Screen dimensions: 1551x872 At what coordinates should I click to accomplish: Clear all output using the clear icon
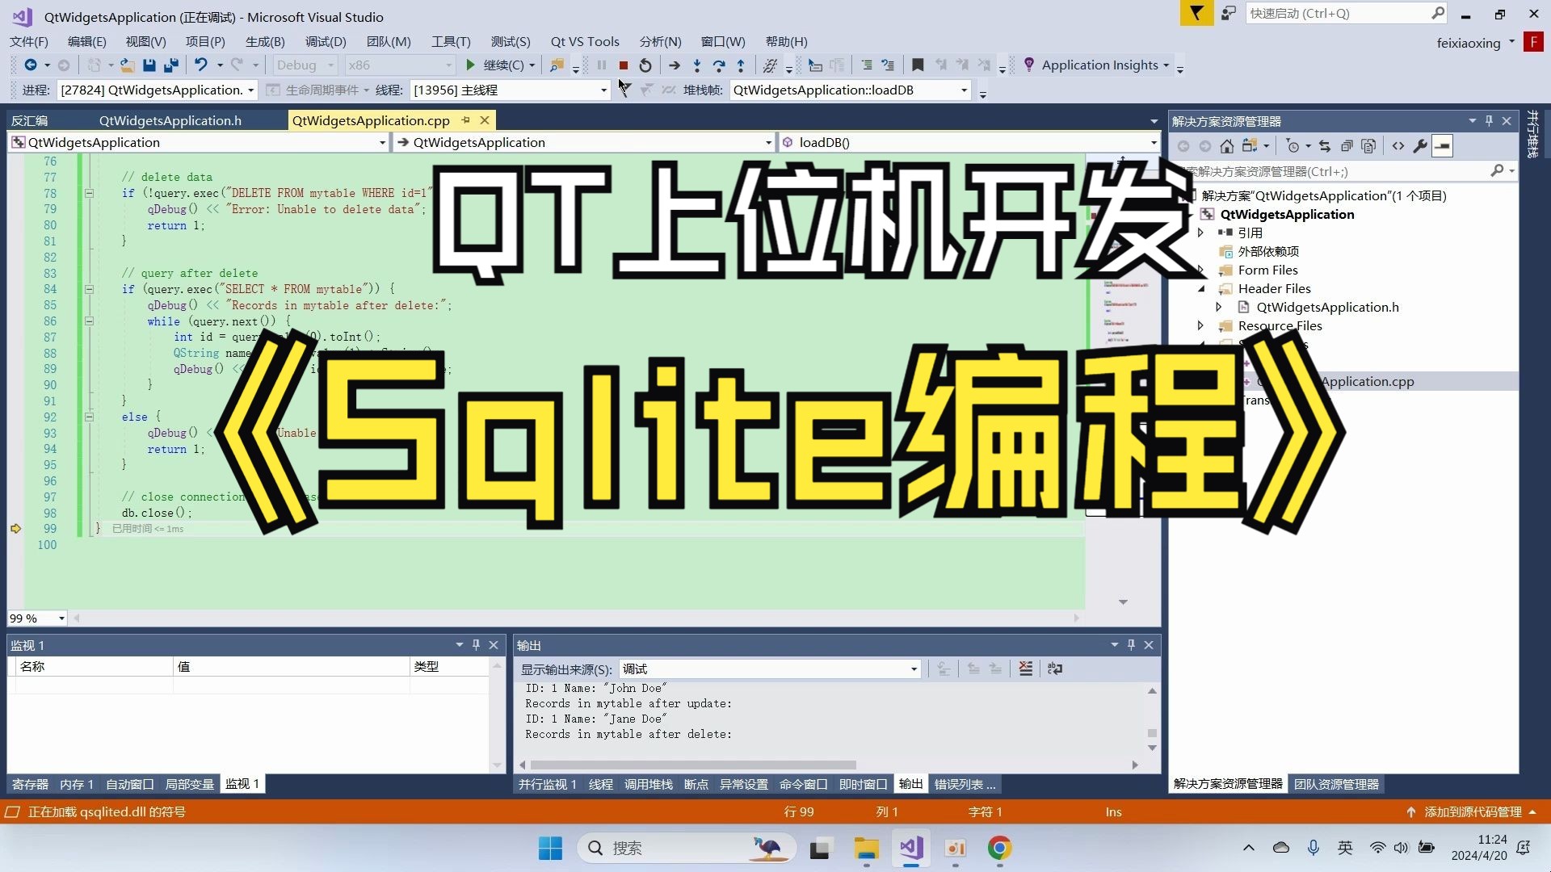pyautogui.click(x=1025, y=669)
